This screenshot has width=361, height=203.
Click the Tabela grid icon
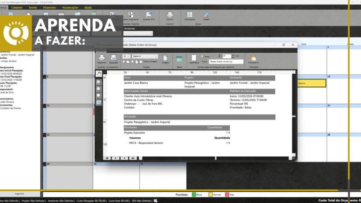[x=179, y=59]
